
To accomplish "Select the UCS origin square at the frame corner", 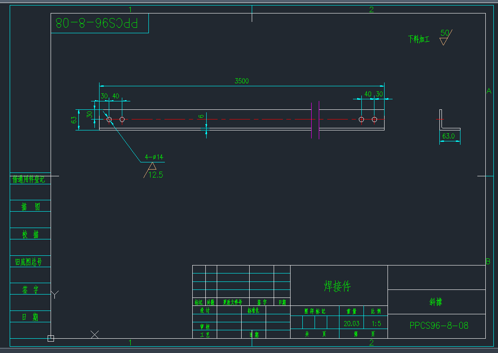I will pyautogui.click(x=51, y=338).
